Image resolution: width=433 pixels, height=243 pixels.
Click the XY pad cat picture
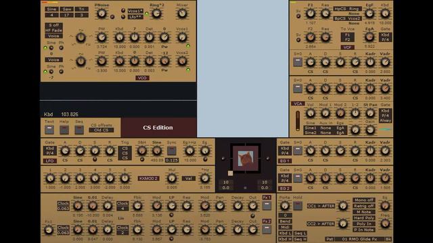pos(246,159)
